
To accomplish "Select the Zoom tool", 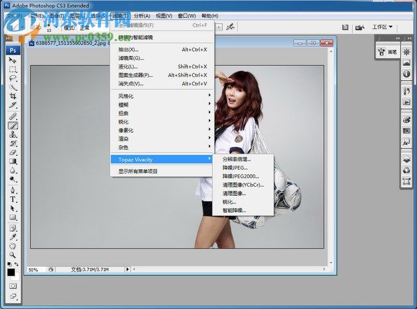I will (x=13, y=255).
